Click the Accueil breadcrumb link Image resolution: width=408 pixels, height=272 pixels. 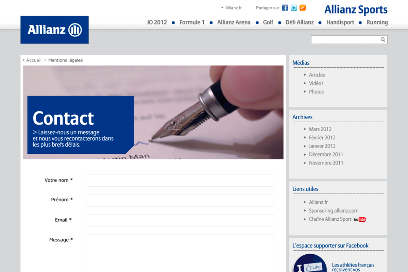tap(34, 60)
